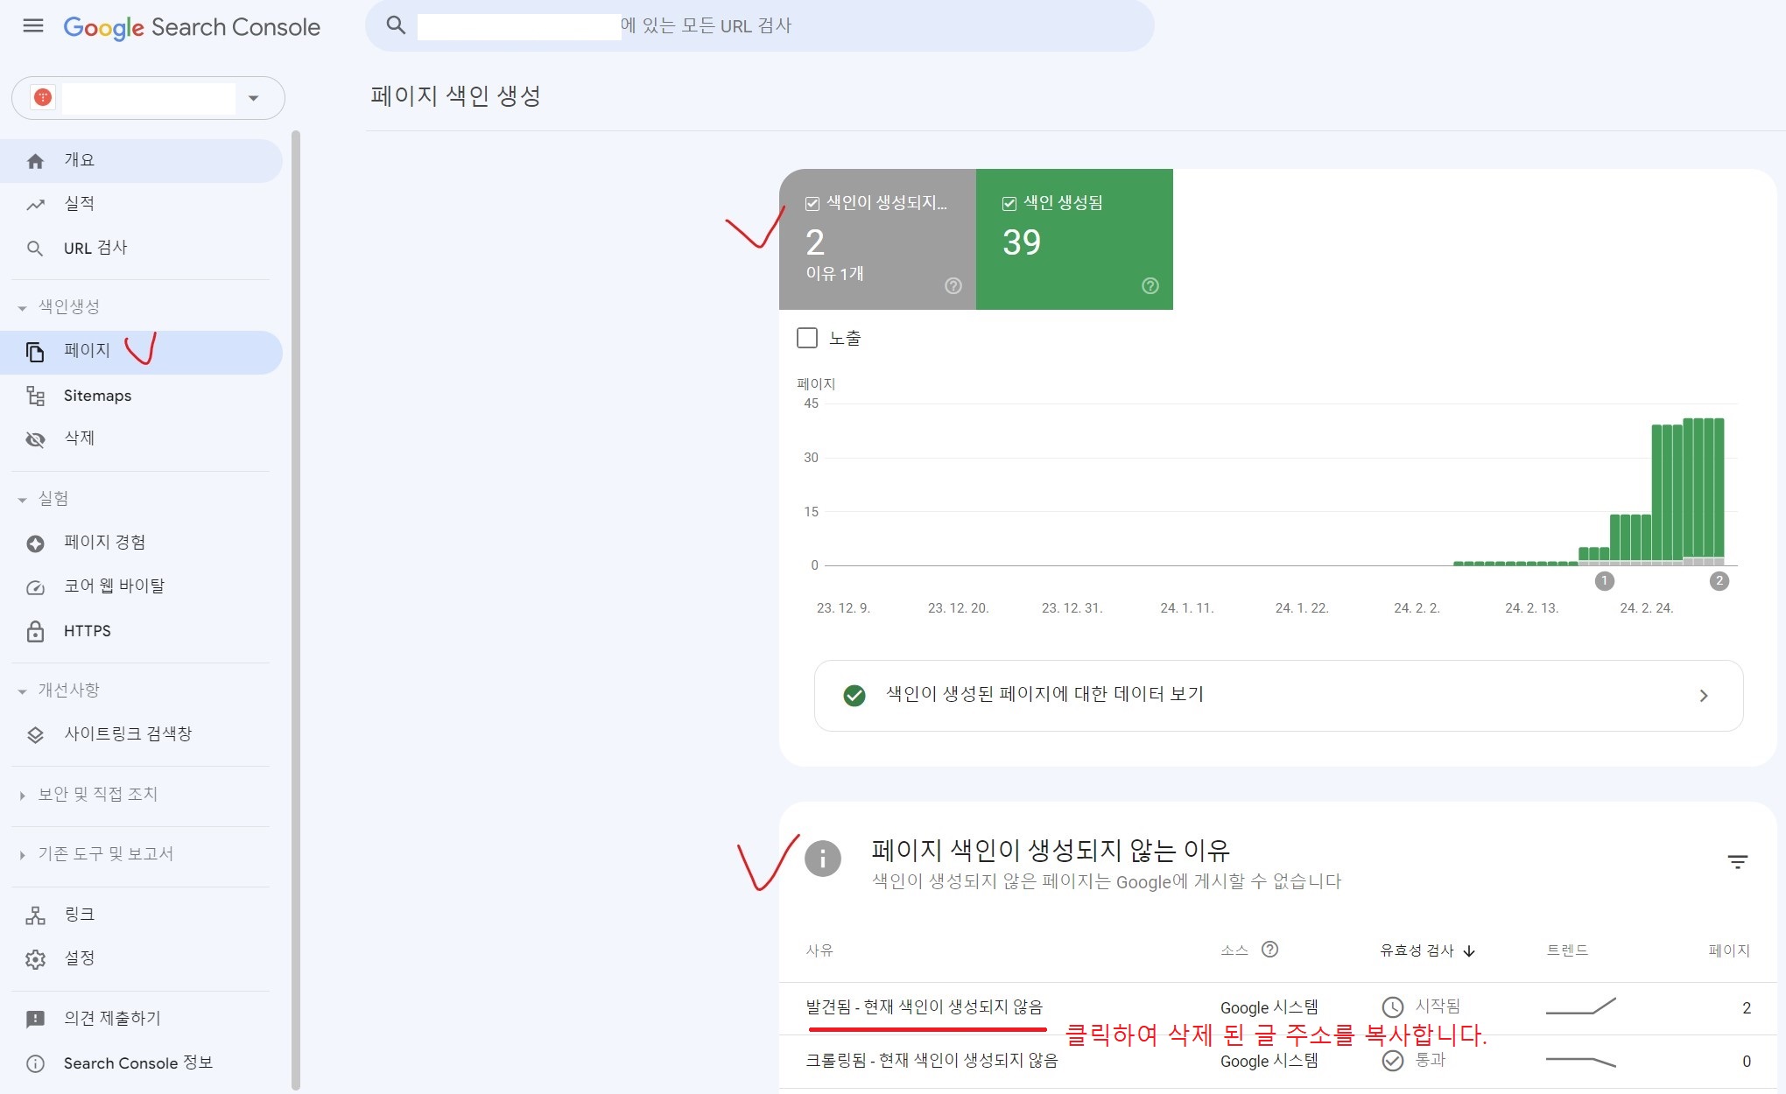
Task: Open 삭제 removals via the hidden-eye icon
Action: pos(35,439)
